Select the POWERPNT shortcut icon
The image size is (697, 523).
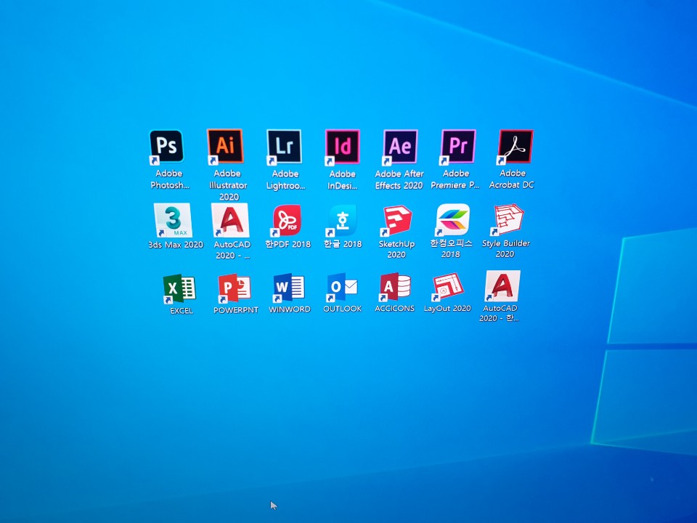[235, 288]
